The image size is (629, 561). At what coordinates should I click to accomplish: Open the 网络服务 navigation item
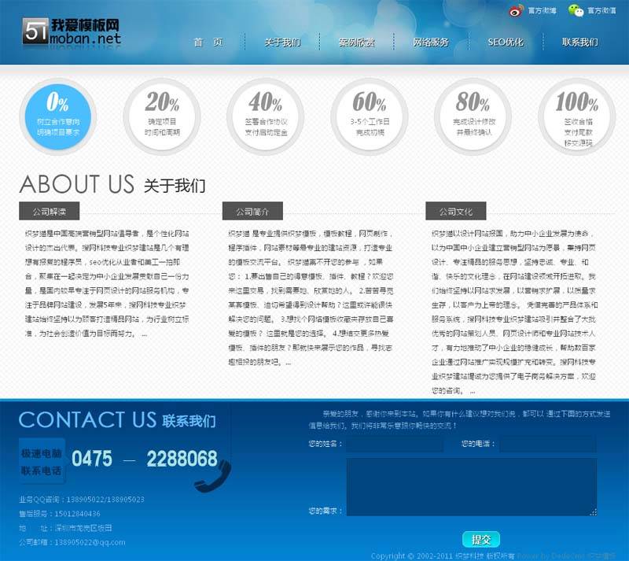coord(431,42)
